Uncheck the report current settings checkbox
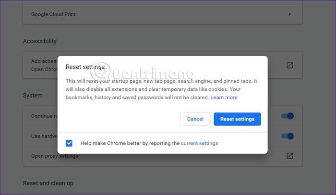 (x=69, y=143)
